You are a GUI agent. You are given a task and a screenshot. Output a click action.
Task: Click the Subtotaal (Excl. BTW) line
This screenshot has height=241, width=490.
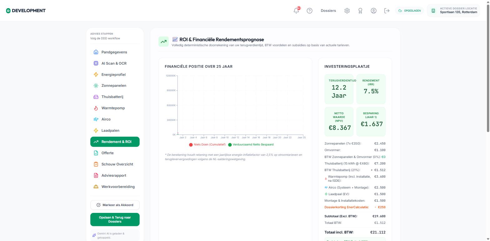355,216
